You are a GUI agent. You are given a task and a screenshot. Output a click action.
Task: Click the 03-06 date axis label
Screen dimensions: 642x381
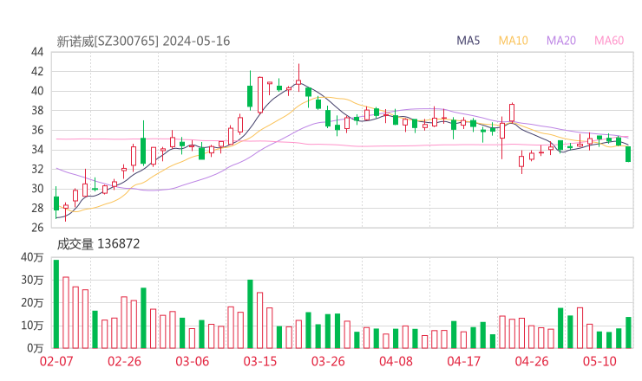coord(192,361)
